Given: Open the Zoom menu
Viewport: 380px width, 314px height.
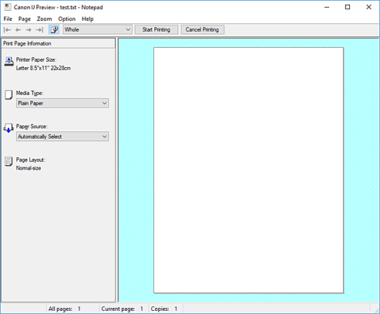Looking at the screenshot, I should pos(44,19).
